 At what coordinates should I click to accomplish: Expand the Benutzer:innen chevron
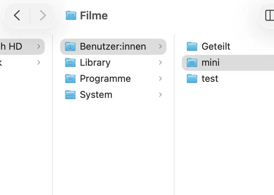(x=160, y=46)
